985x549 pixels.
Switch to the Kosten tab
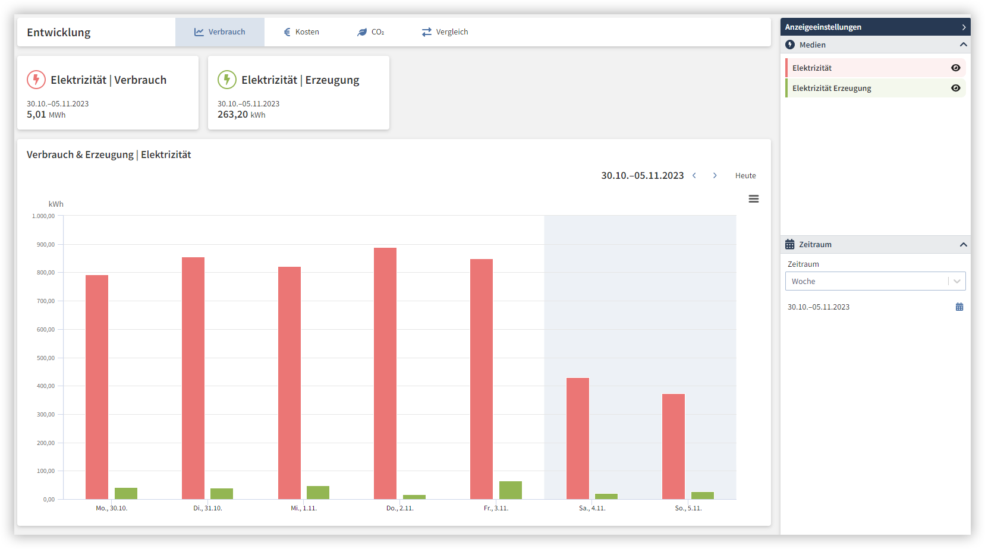301,32
